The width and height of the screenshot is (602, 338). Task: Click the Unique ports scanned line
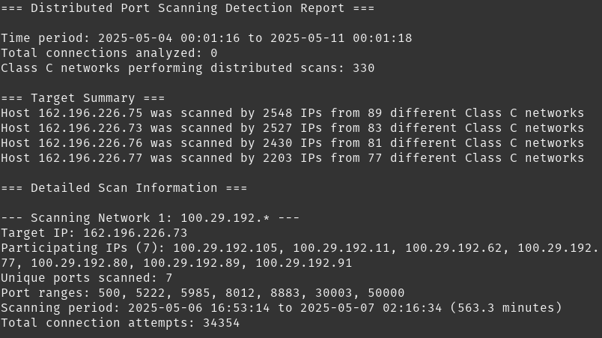coord(86,278)
